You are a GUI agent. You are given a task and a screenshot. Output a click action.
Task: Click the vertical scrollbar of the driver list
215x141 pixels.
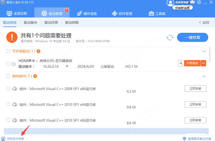point(210,54)
